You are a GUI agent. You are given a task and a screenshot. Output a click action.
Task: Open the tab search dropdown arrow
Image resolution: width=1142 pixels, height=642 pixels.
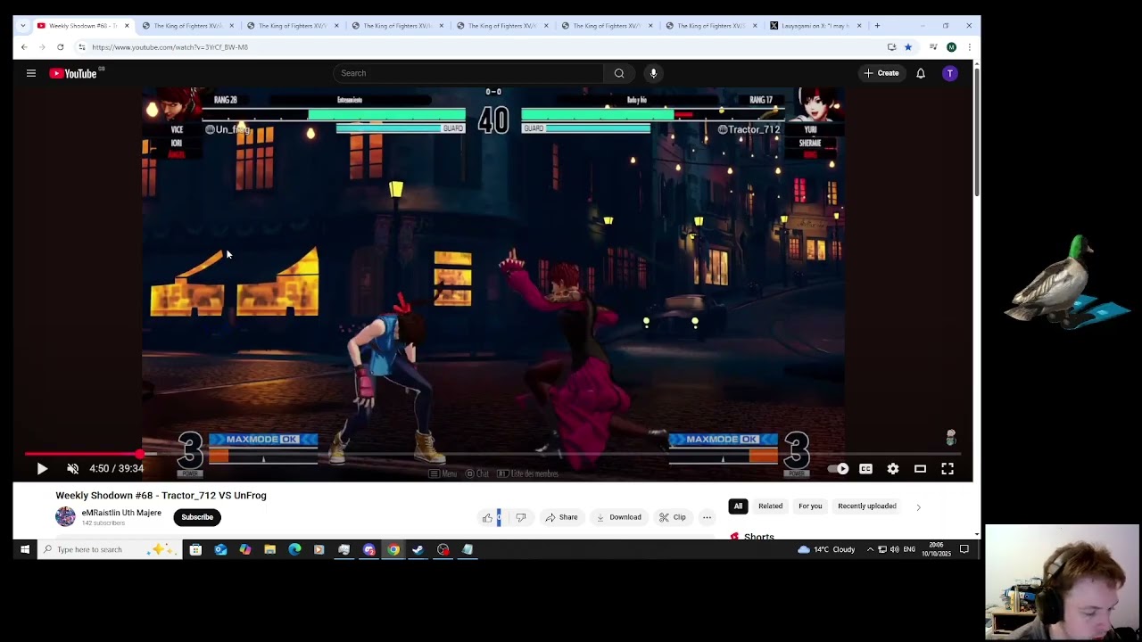click(22, 26)
